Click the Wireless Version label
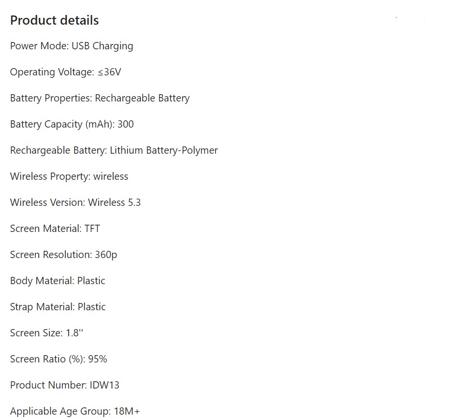The width and height of the screenshot is (457, 418). [47, 202]
